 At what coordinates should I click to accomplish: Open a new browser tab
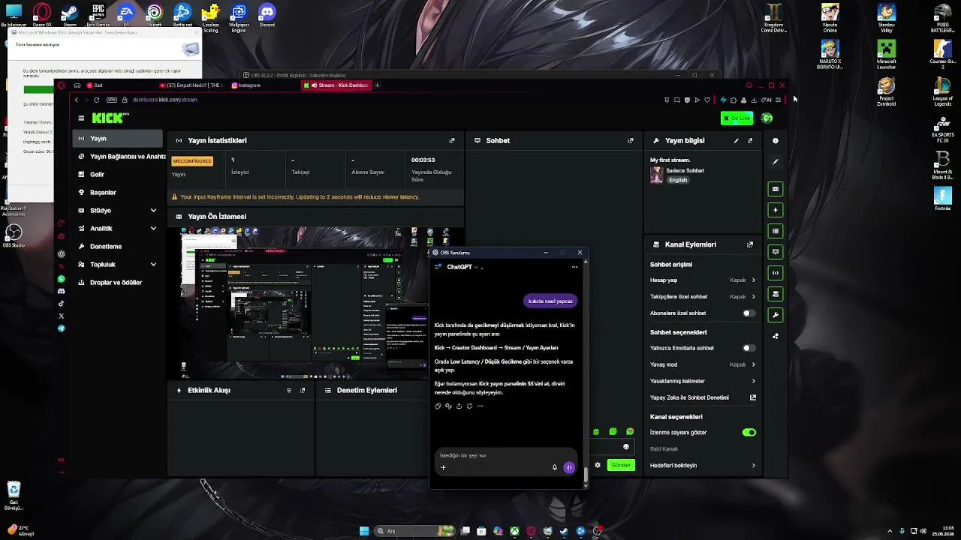pos(377,85)
